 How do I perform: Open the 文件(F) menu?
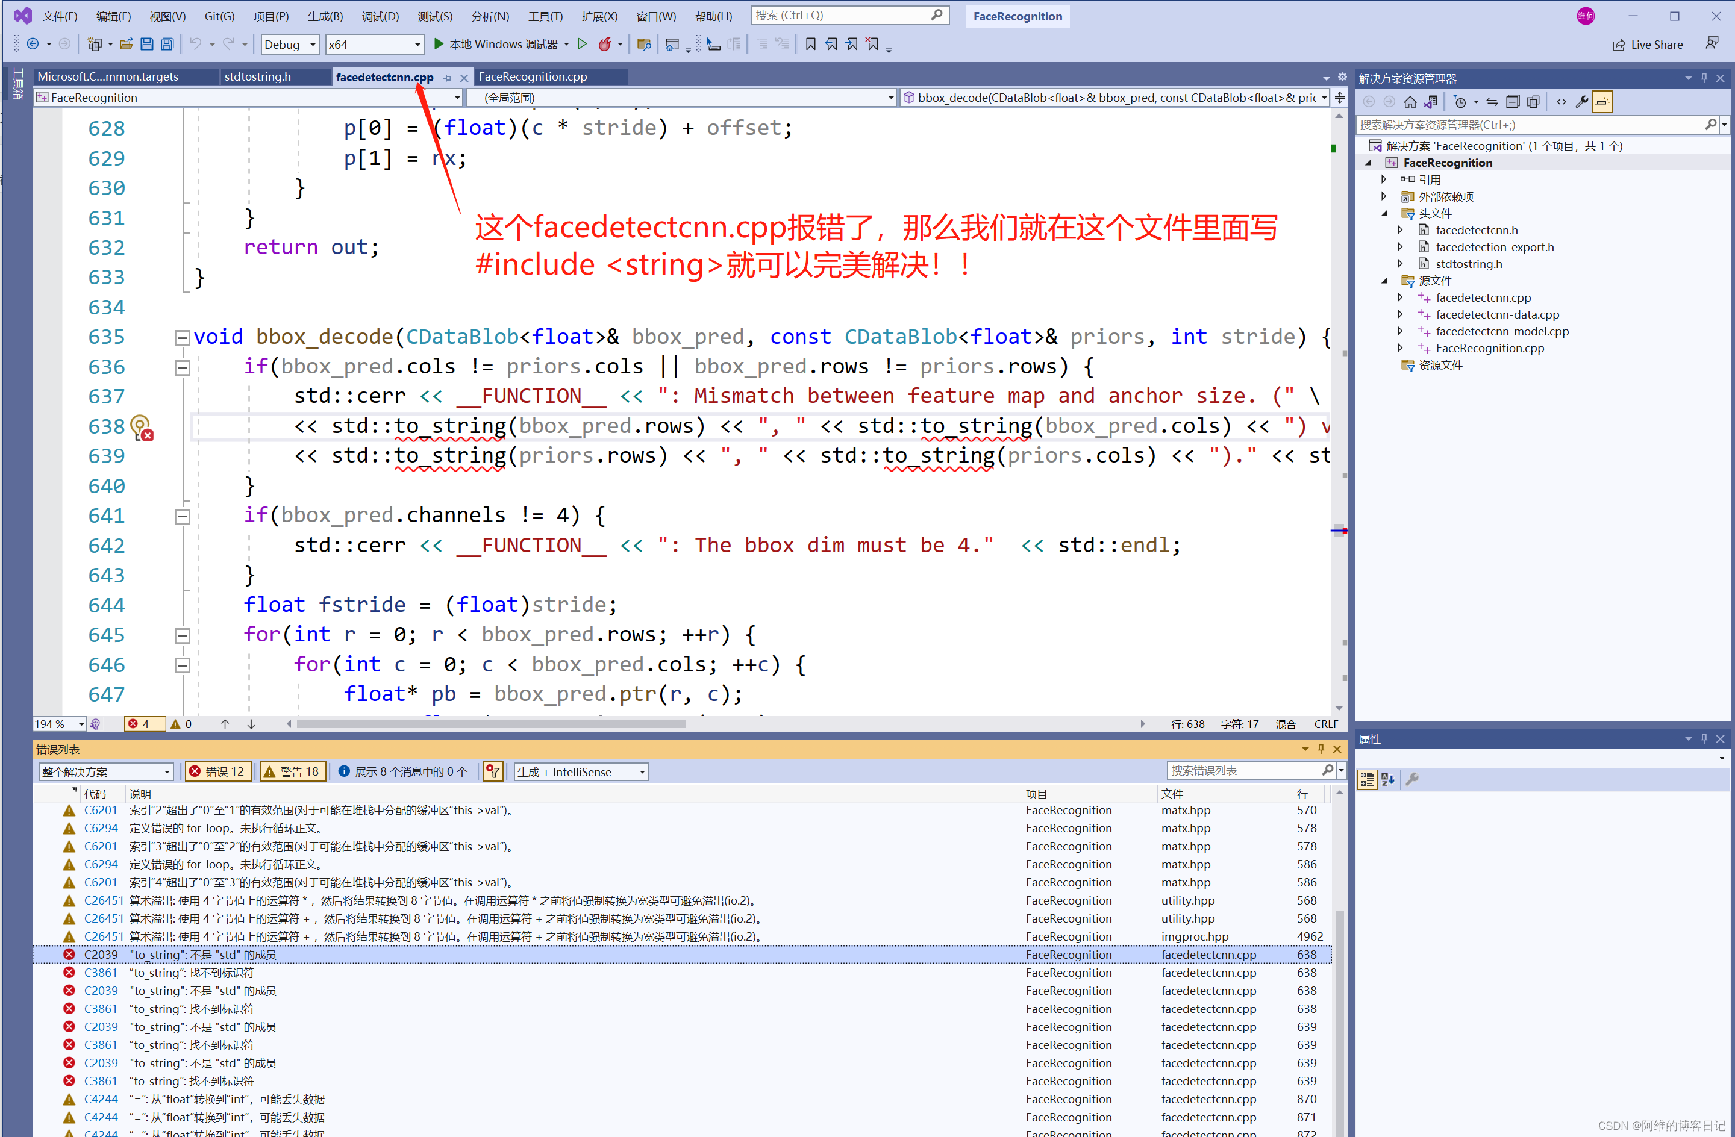60,16
